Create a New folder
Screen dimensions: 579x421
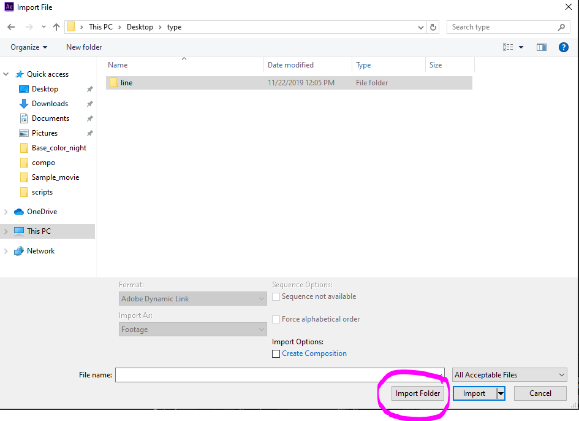click(83, 47)
